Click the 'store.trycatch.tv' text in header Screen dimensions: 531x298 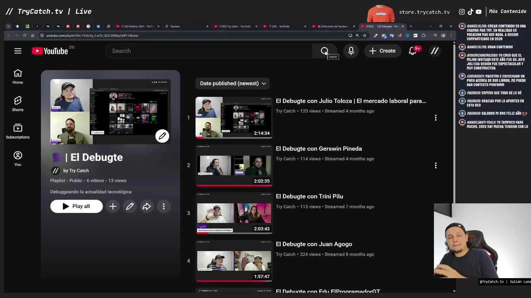424,12
